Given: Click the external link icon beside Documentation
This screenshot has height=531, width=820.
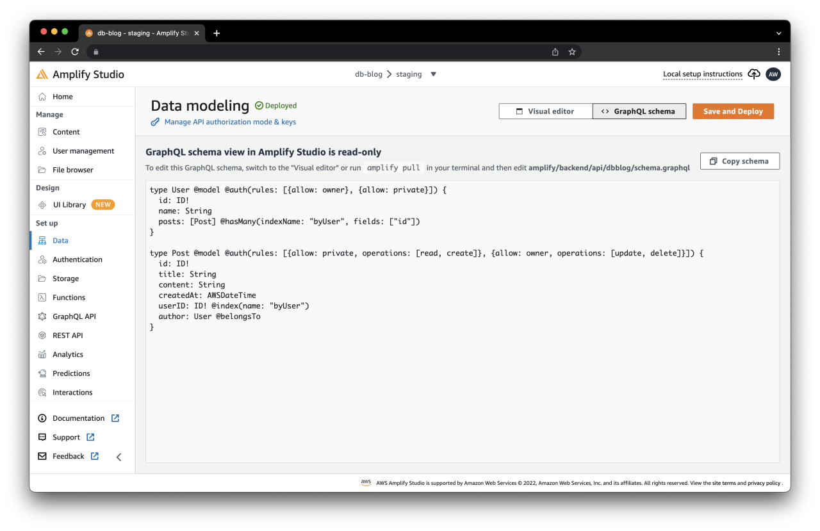Looking at the screenshot, I should [x=115, y=418].
